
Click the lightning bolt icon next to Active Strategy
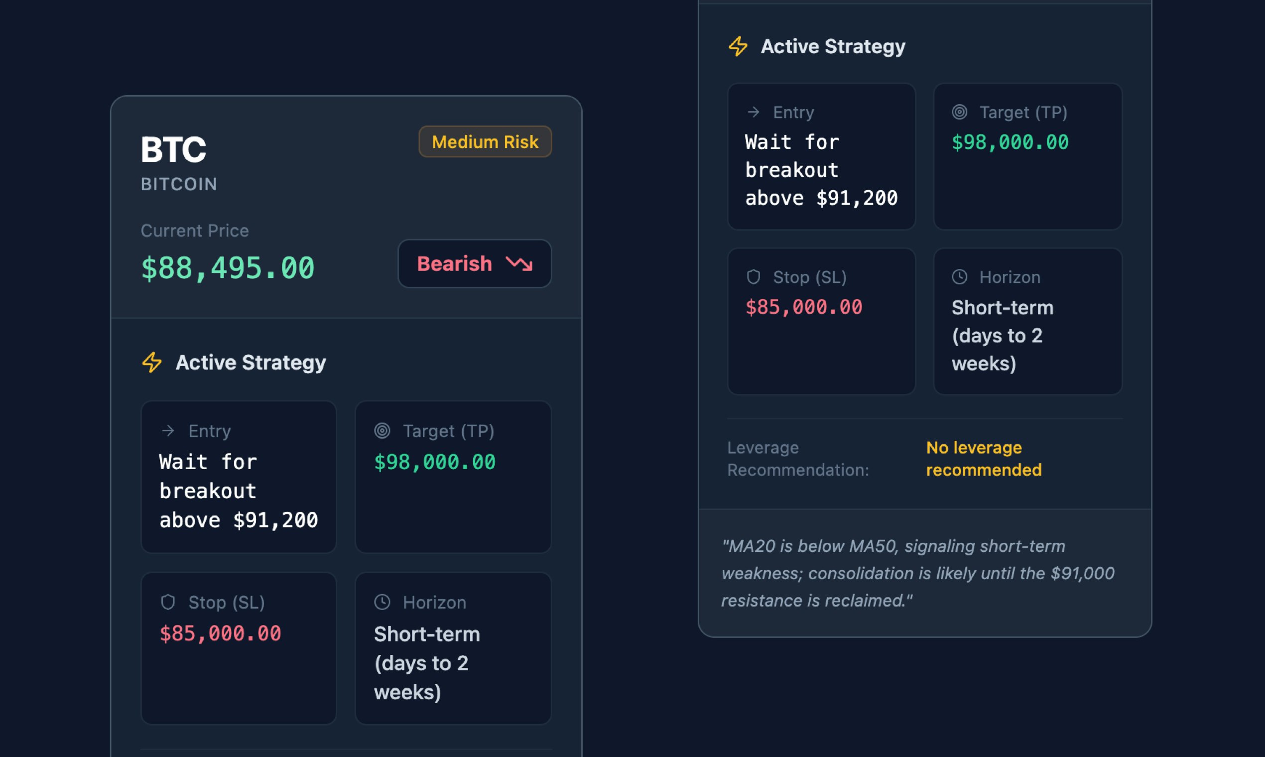[x=151, y=363]
